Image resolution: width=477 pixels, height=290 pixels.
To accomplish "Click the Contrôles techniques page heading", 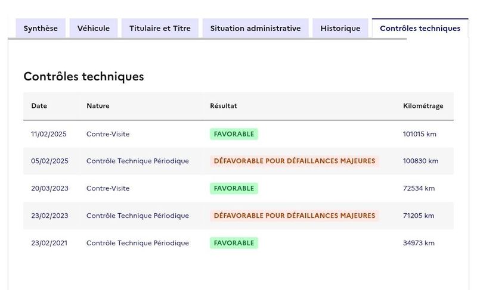I will tap(83, 77).
